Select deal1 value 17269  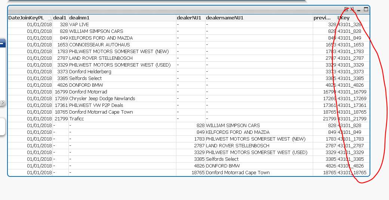click(x=61, y=98)
